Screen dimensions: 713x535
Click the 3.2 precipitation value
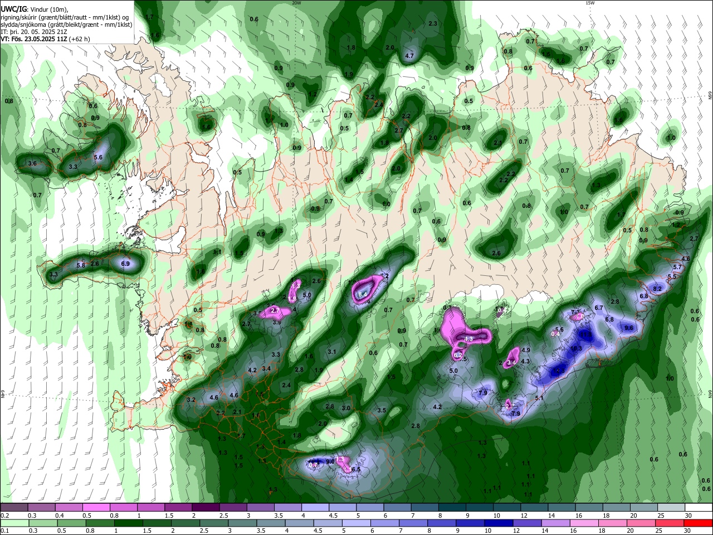point(191,400)
